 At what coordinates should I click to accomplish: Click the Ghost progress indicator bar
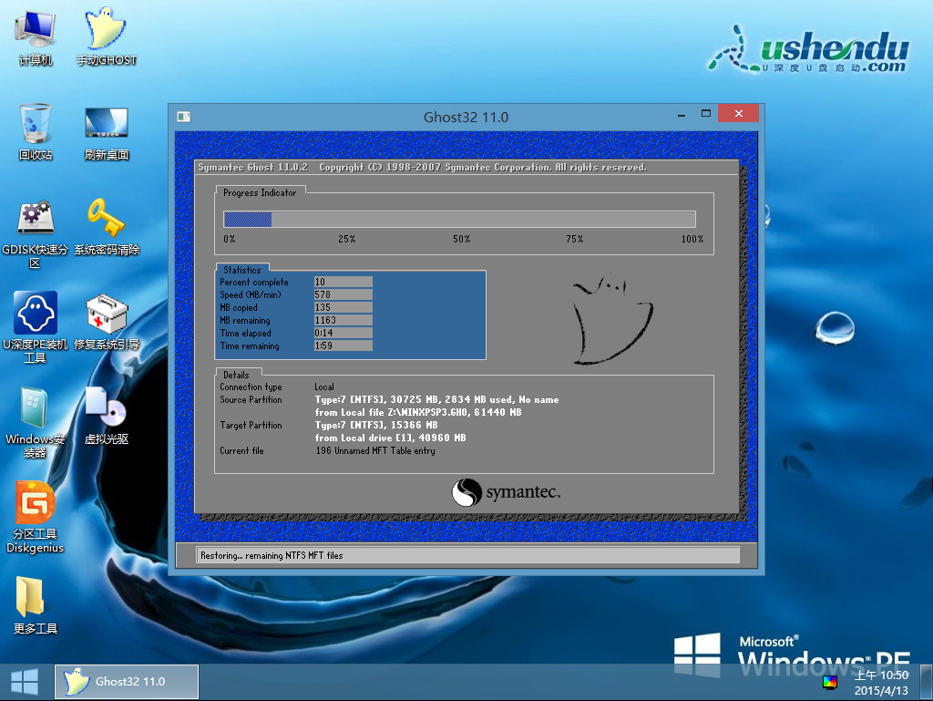click(459, 219)
